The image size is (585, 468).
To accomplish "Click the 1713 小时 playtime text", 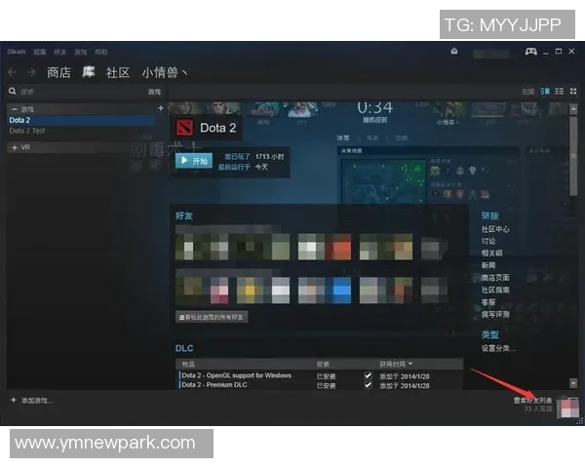I will 269,157.
